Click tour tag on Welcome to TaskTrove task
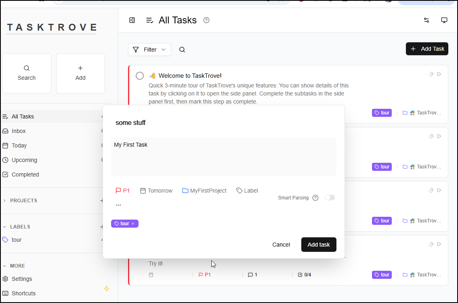 point(382,113)
